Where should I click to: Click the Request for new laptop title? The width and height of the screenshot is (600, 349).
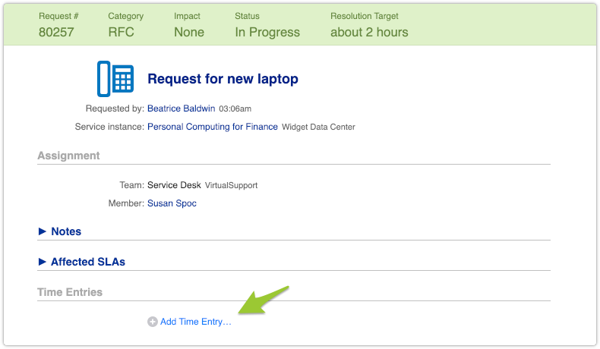pyautogui.click(x=223, y=79)
